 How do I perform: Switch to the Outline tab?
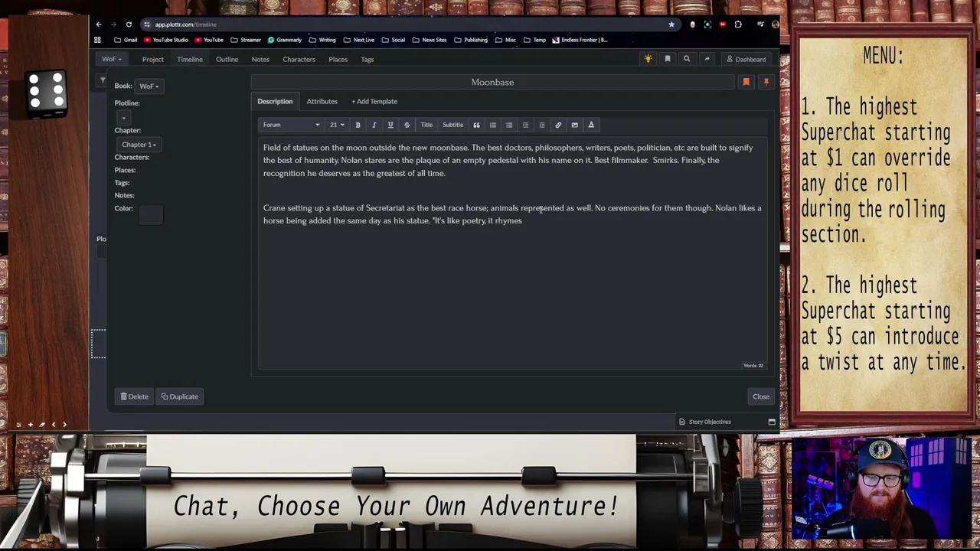(227, 59)
